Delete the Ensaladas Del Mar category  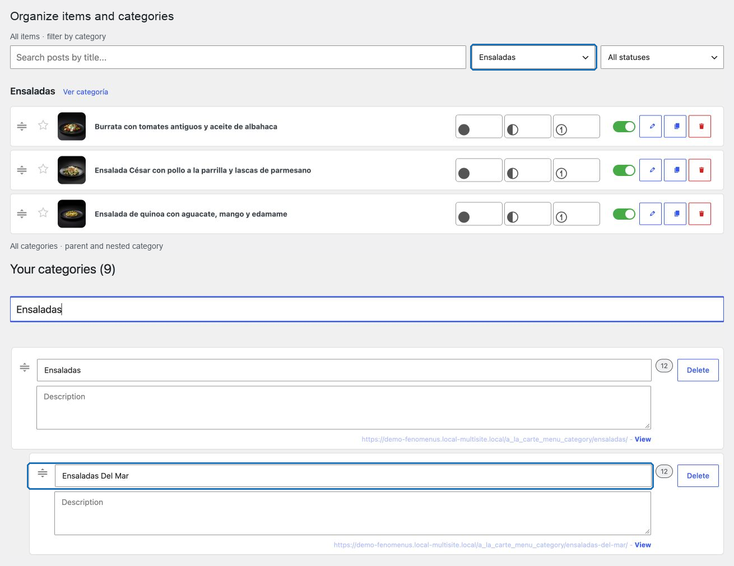(698, 476)
